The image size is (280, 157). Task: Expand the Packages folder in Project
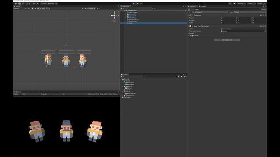122,97
